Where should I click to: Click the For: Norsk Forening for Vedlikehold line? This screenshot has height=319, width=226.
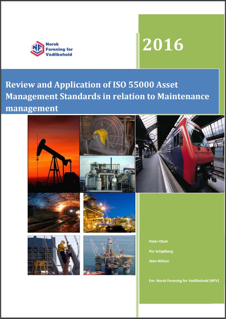pos(184,281)
